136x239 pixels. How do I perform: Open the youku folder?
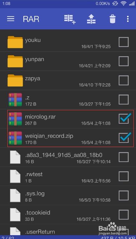point(68,42)
